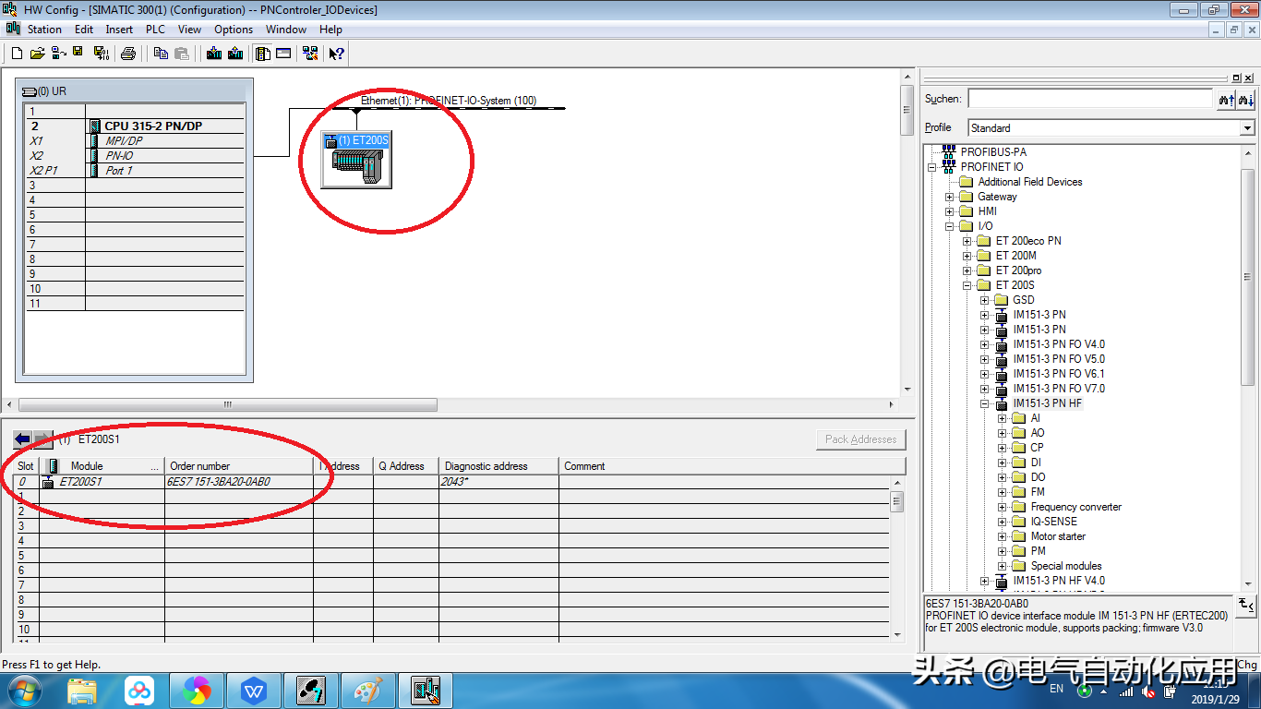This screenshot has width=1261, height=709.
Task: Click the rack view horizontal scrollbar thumb
Action: pos(228,404)
